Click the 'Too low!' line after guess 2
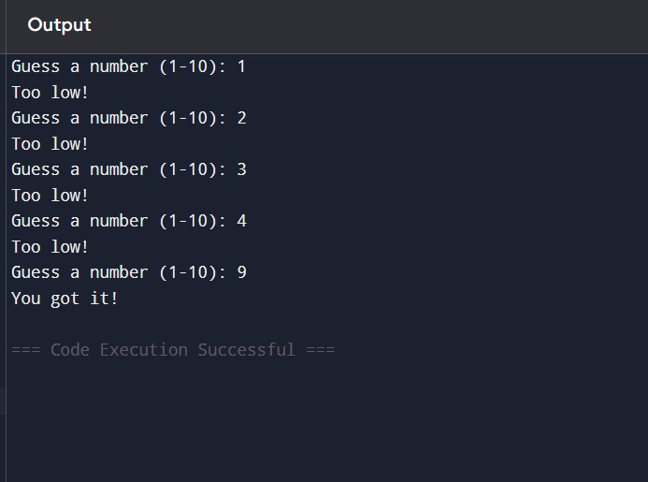 click(50, 144)
